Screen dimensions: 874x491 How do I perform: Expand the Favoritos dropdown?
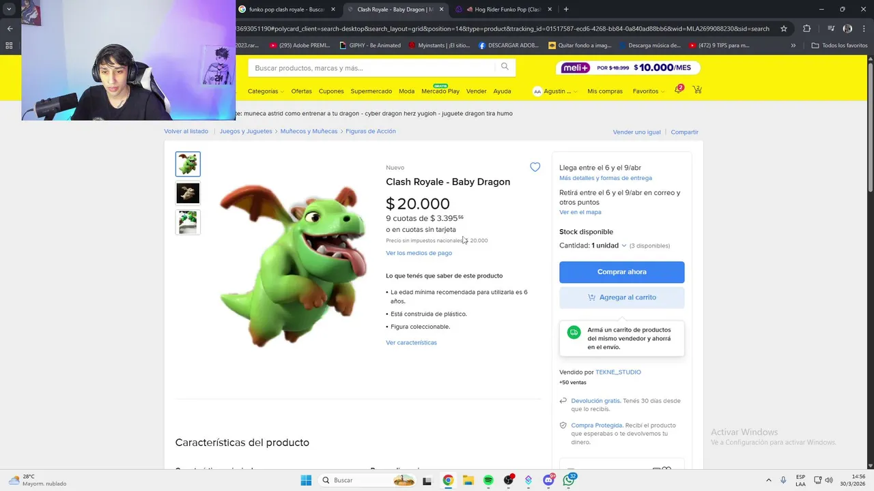pos(649,91)
